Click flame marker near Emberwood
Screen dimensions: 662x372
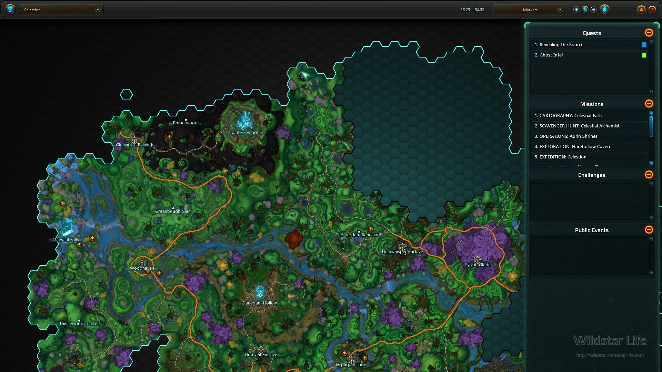[x=169, y=137]
